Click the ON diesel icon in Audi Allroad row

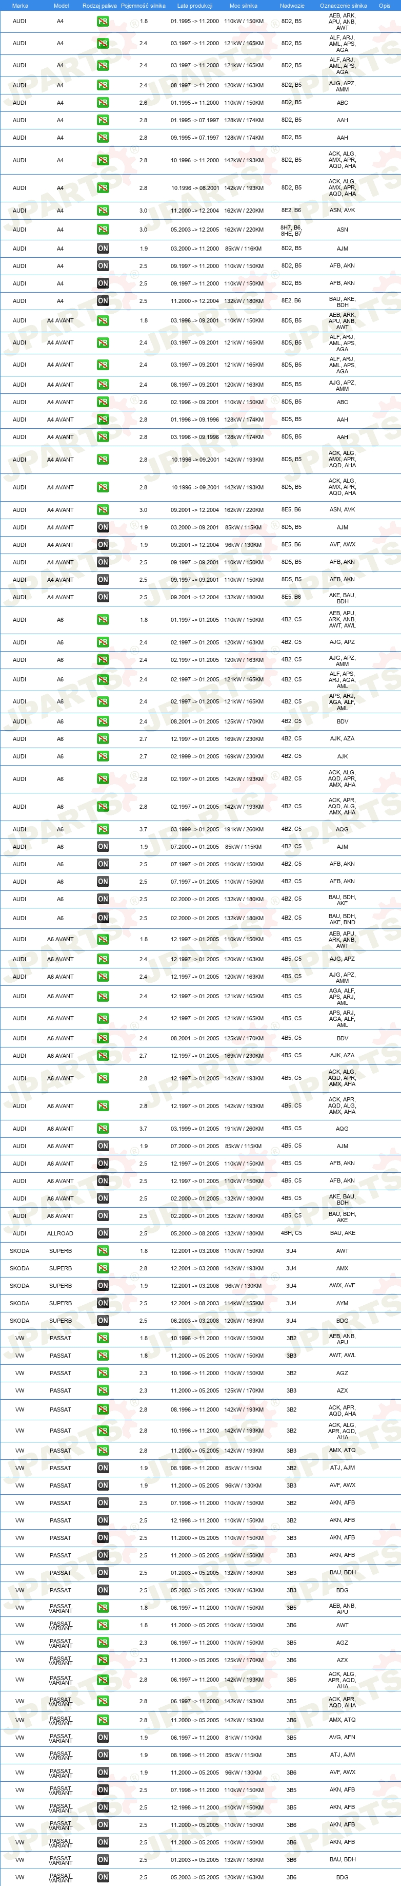coord(103,1233)
